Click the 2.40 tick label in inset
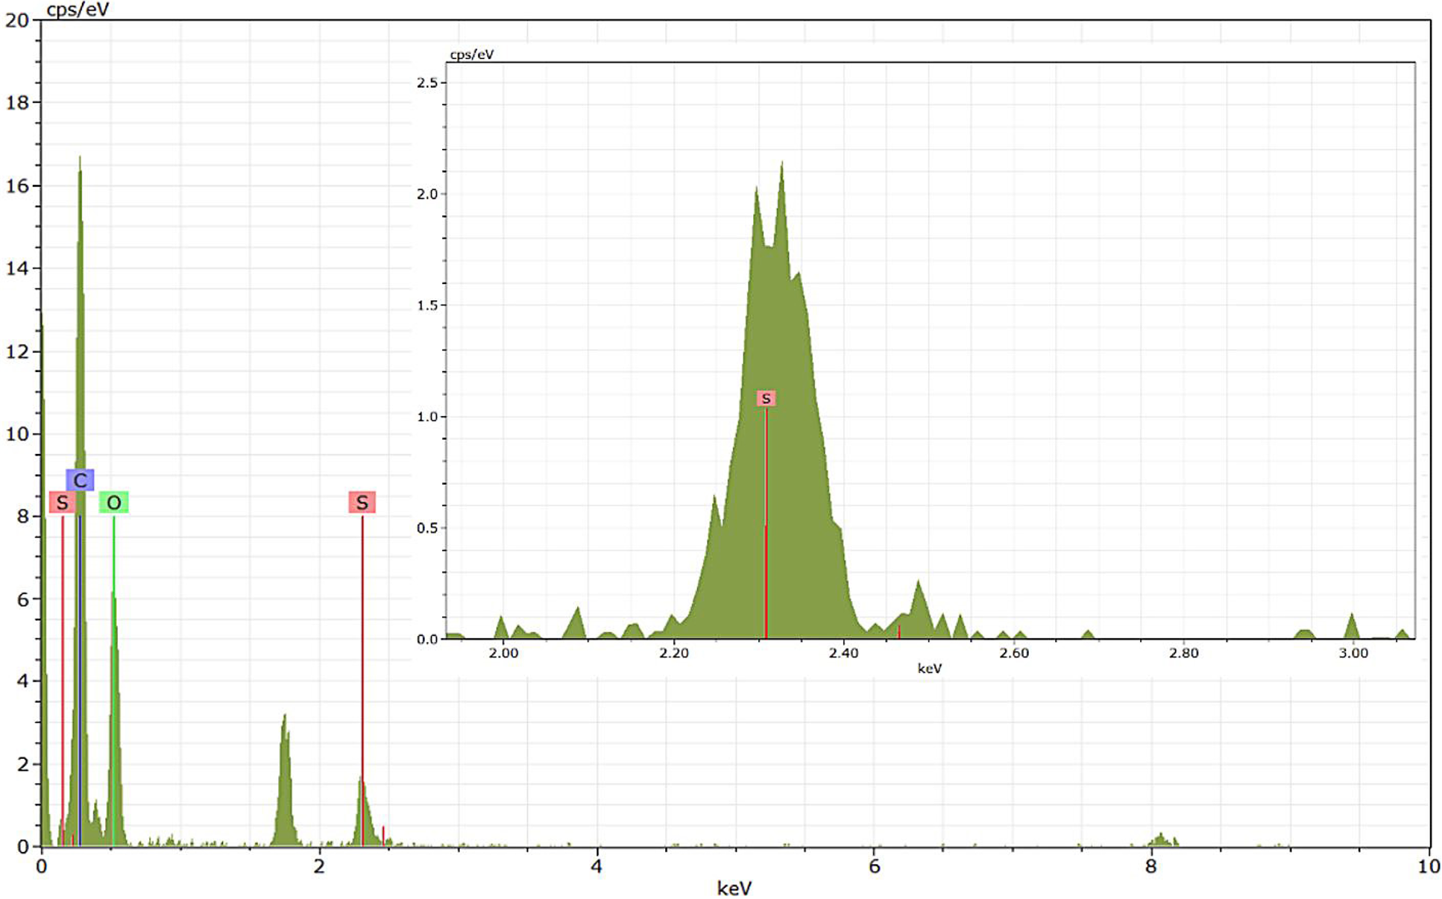This screenshot has width=1442, height=899. tap(843, 654)
